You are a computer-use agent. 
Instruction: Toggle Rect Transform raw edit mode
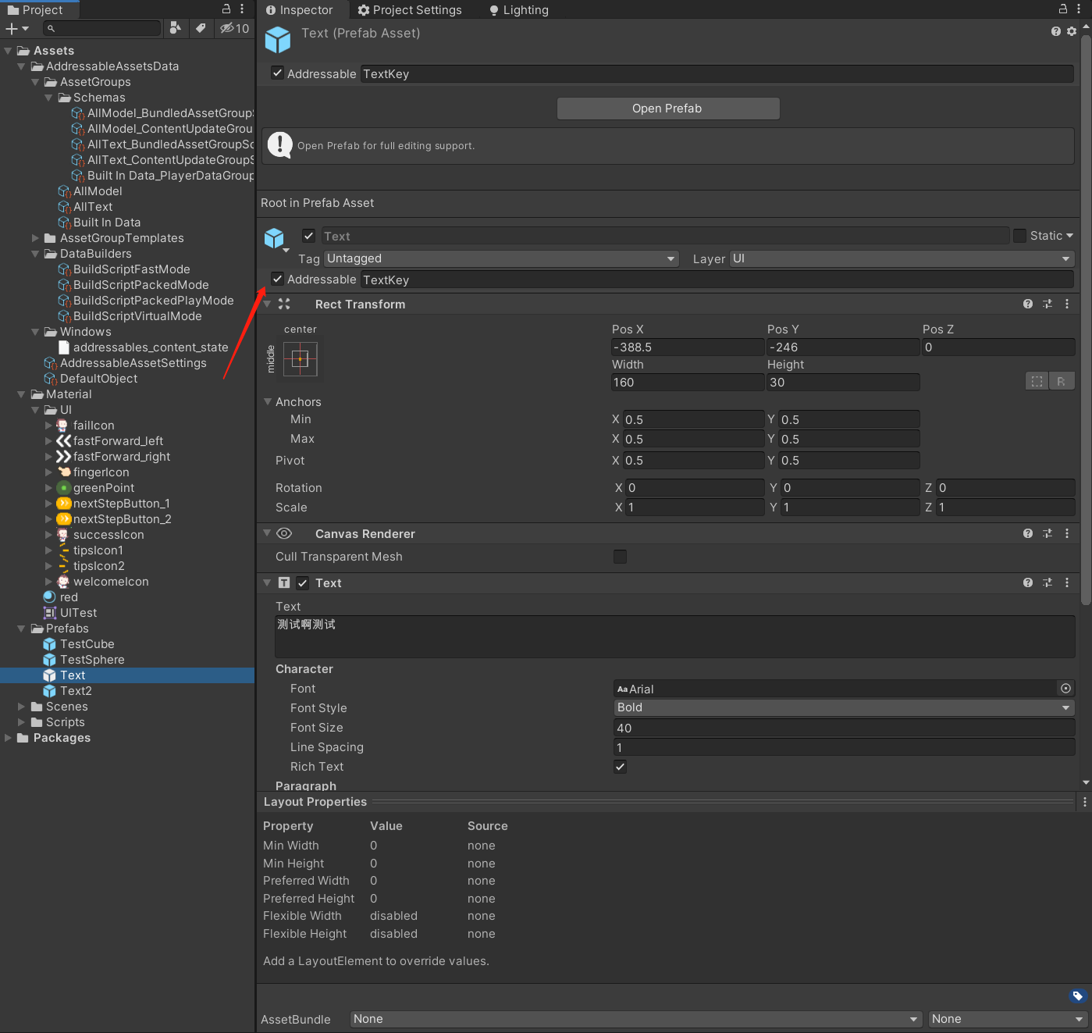1062,381
